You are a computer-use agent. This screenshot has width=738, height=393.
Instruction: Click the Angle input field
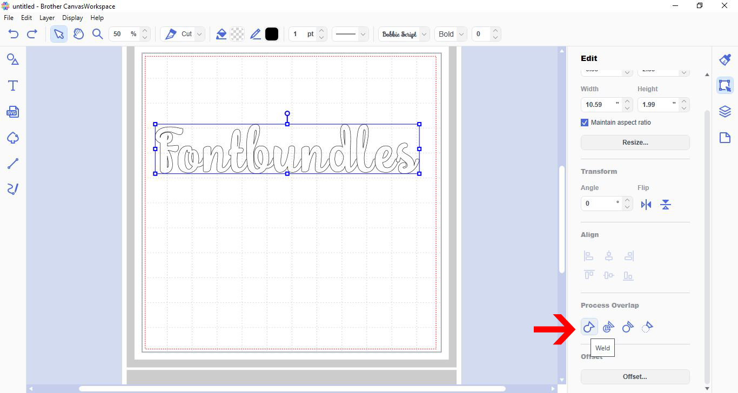(x=602, y=204)
